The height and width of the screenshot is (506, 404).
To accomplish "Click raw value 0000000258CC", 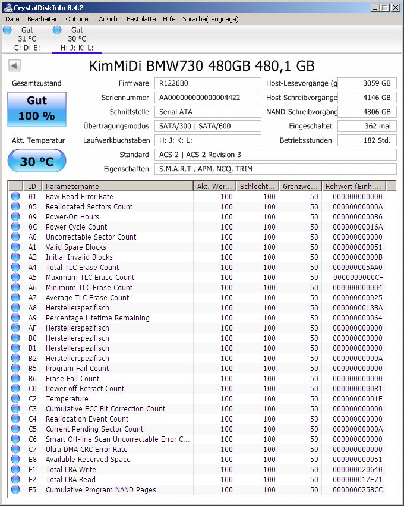I will point(358,489).
